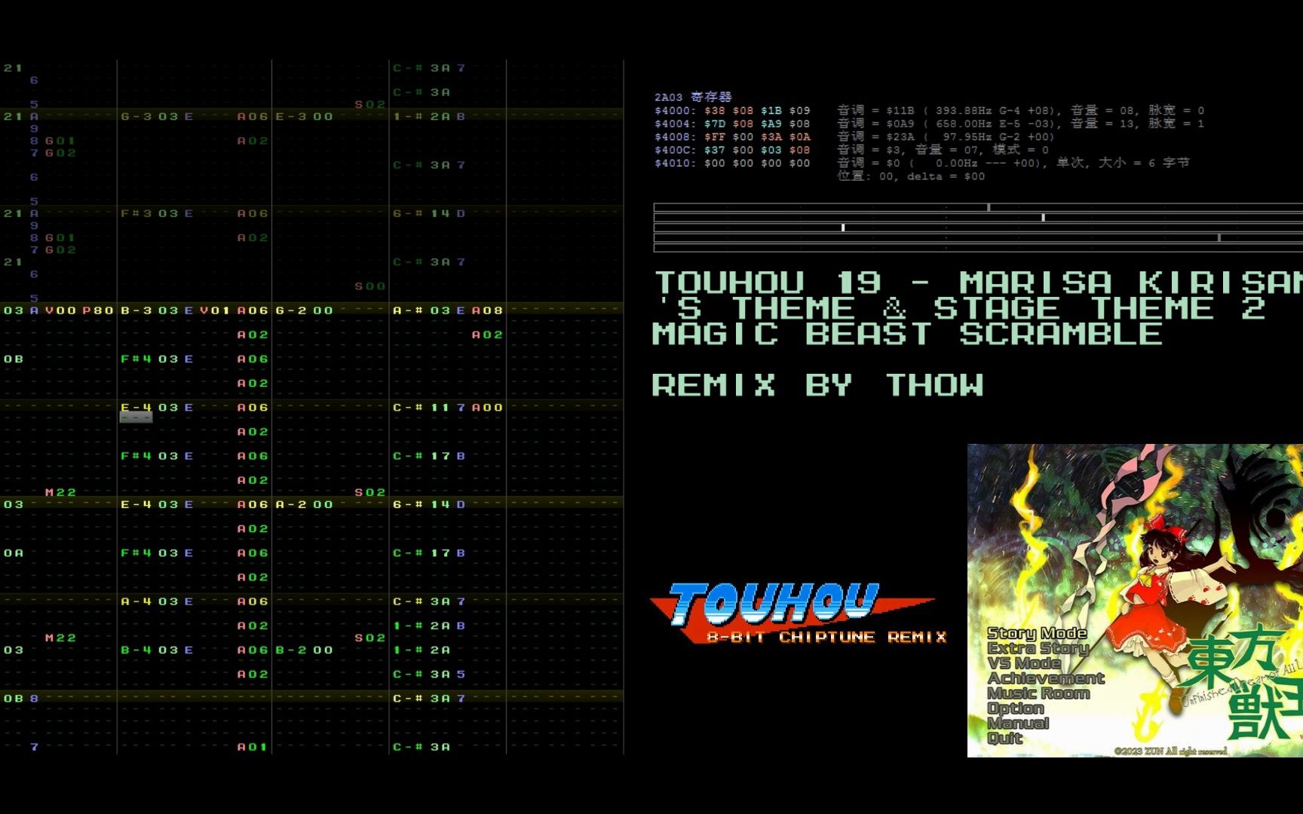The height and width of the screenshot is (814, 1303).
Task: Click the 'TOUHOU 19 - MARISA KIRISAME' title line
Action: click(978, 283)
